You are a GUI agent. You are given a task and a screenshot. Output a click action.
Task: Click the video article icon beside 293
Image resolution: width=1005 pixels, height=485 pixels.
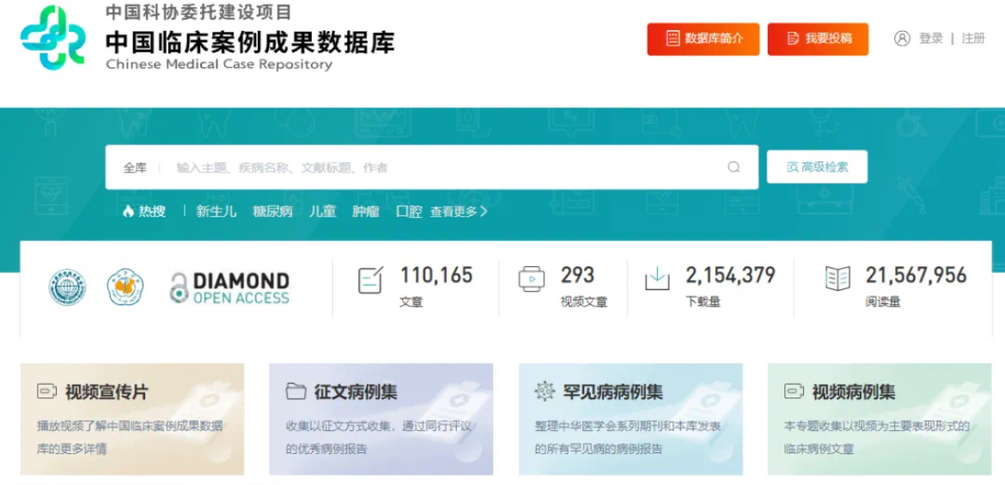coord(532,279)
